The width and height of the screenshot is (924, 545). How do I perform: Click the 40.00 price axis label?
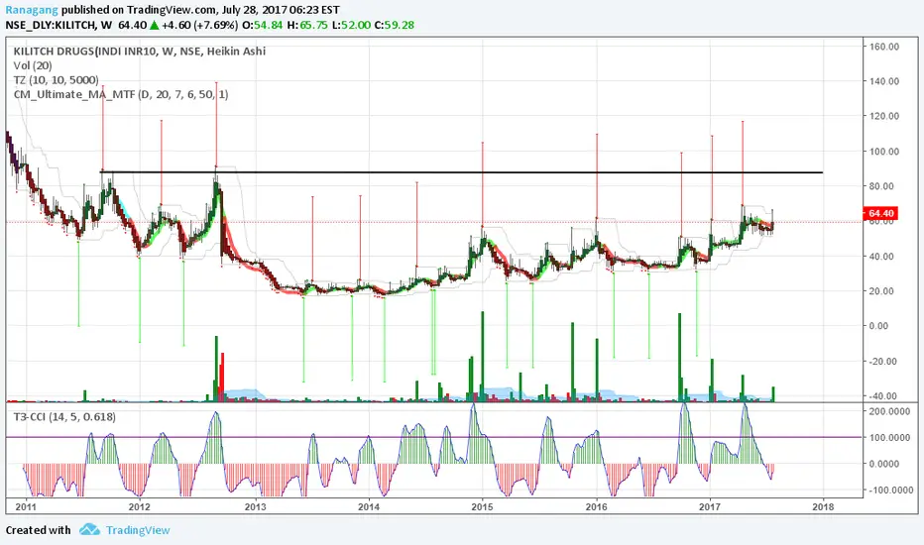(x=882, y=257)
